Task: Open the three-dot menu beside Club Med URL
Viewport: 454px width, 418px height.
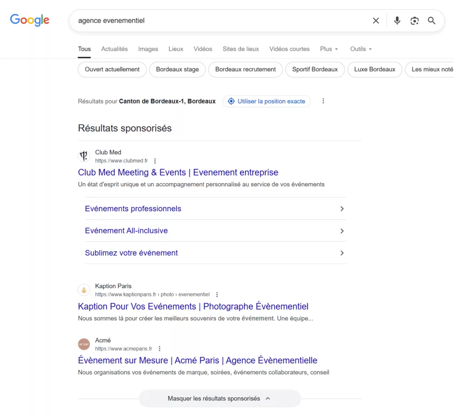Action: point(155,161)
